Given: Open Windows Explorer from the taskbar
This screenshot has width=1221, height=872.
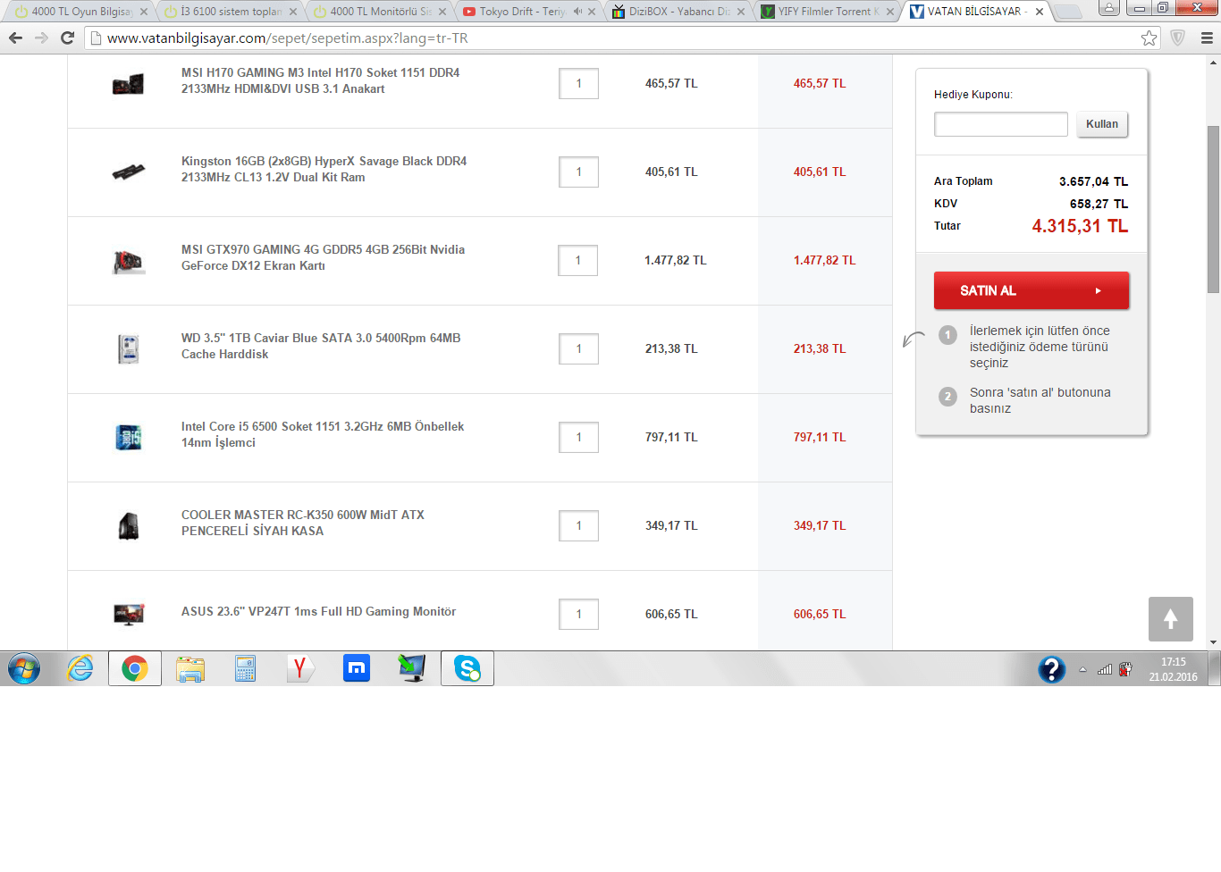Looking at the screenshot, I should (190, 668).
